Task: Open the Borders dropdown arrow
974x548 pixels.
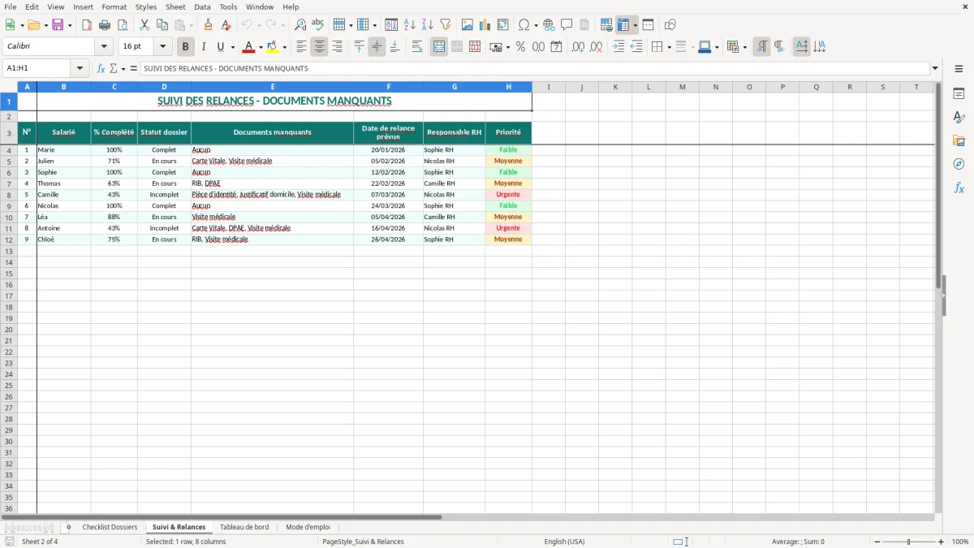Action: pyautogui.click(x=668, y=47)
